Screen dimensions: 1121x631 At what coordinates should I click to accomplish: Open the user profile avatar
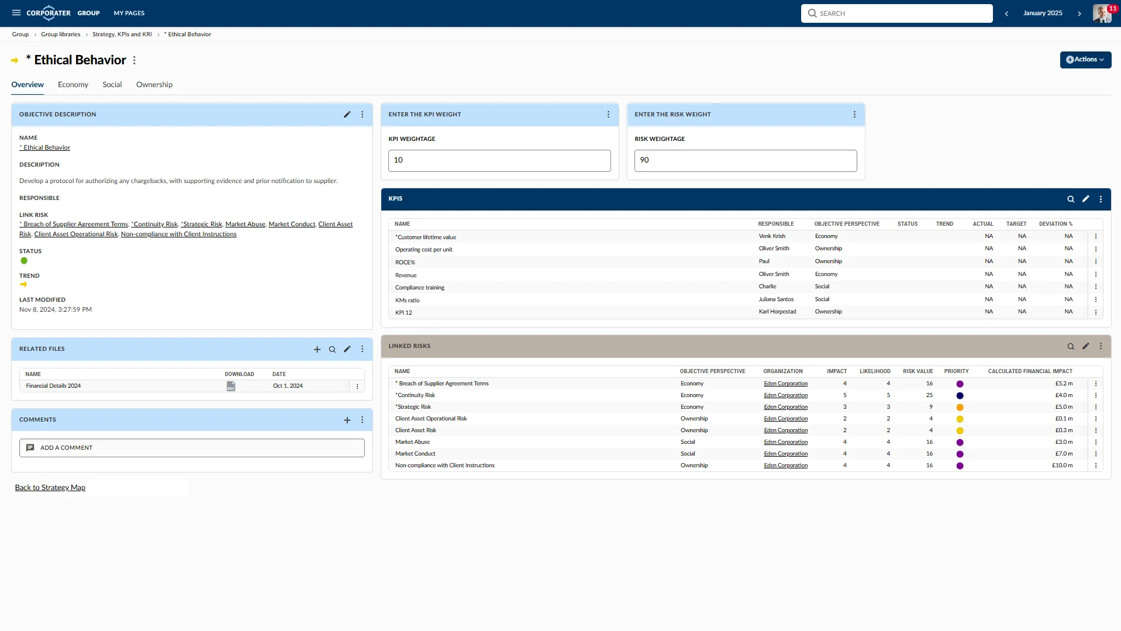tap(1102, 13)
